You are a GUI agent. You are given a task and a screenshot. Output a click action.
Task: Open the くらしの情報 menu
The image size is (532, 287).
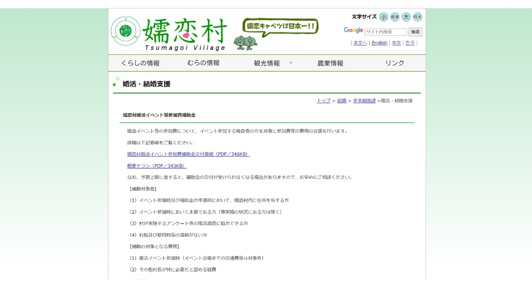click(x=140, y=63)
